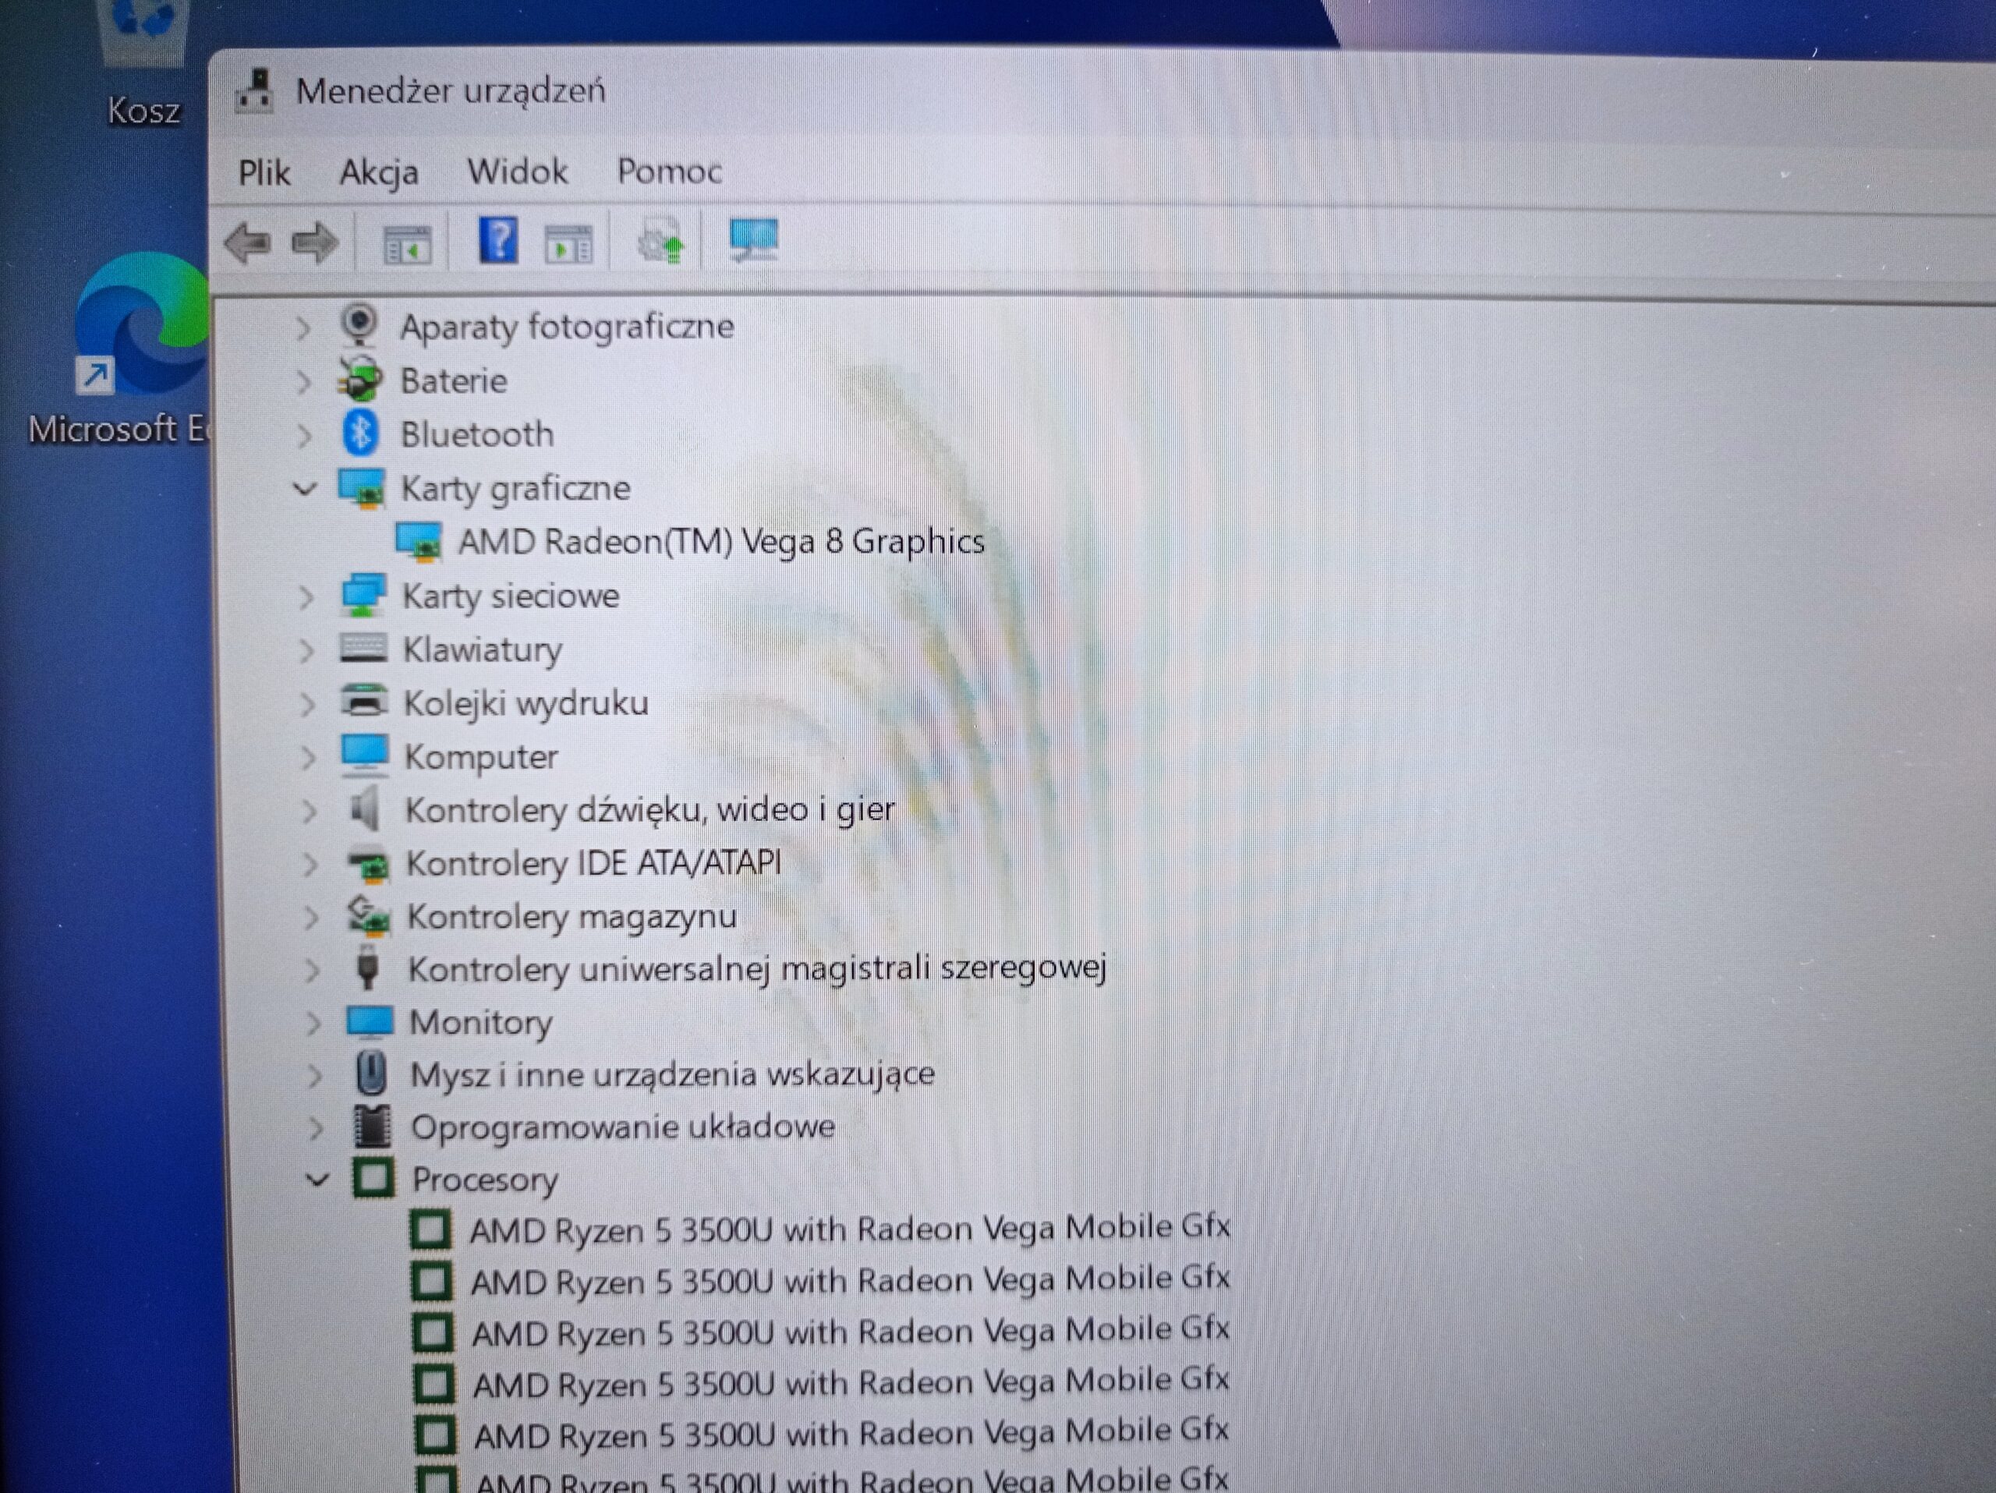
Task: Click the Procesory category icon
Action: pos(373,1178)
